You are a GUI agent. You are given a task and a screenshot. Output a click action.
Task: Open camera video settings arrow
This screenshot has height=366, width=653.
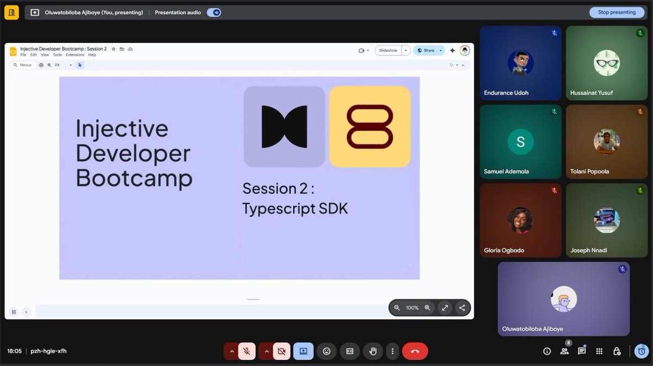(267, 351)
